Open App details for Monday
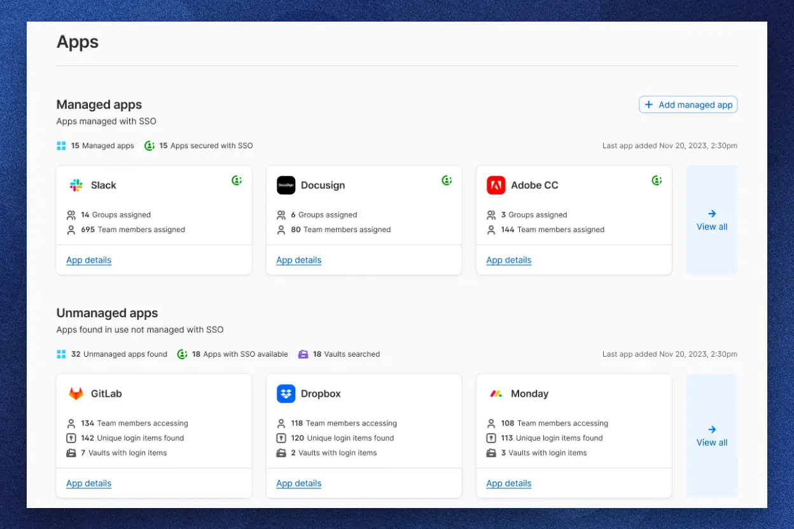 click(x=508, y=483)
